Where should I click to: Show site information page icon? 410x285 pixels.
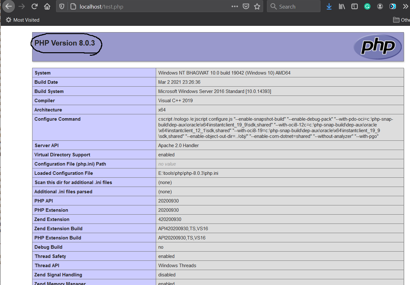[73, 6]
